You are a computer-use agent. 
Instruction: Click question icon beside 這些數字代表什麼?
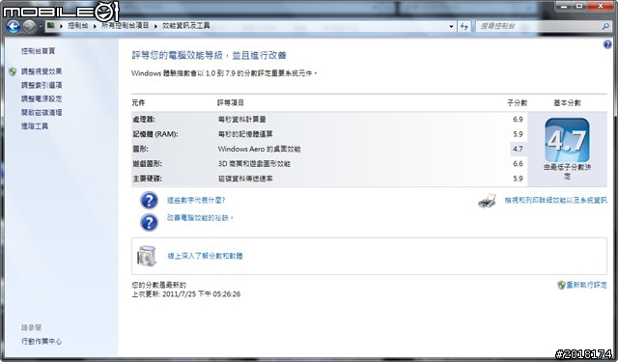(149, 201)
